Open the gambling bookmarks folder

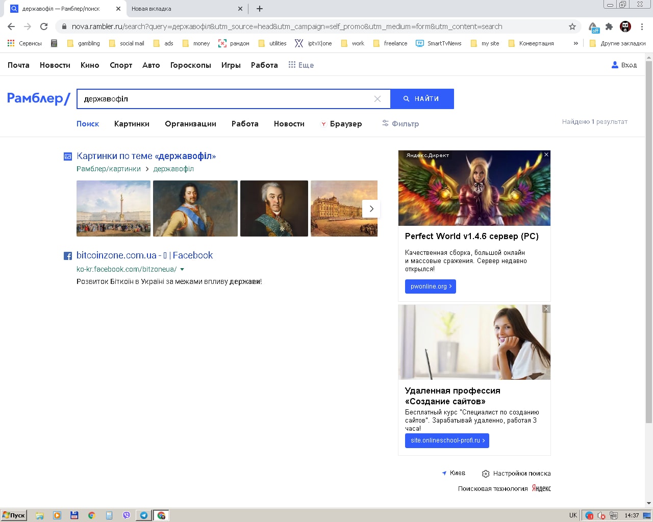[x=84, y=43]
